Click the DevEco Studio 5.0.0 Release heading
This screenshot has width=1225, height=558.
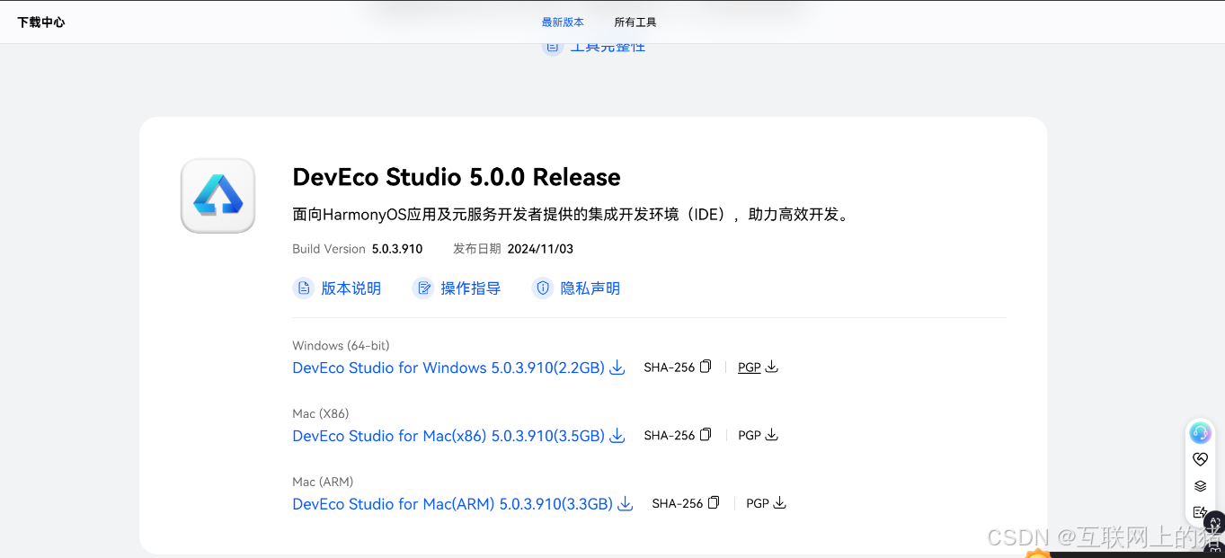point(457,177)
